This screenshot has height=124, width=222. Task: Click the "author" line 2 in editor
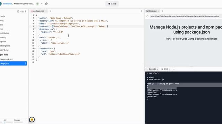click(x=55, y=18)
